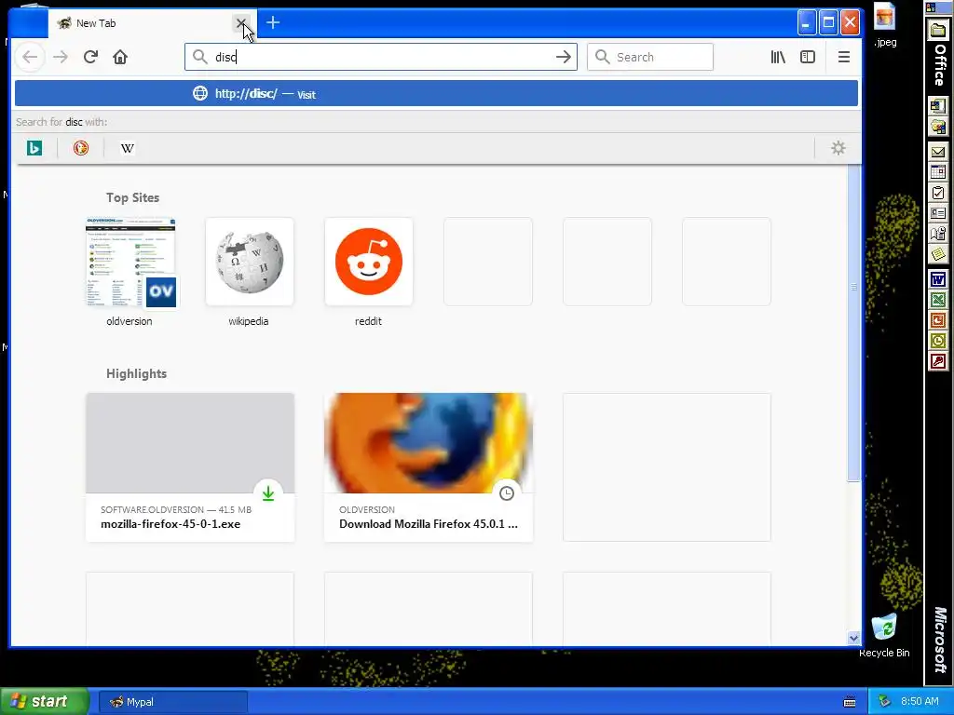Click Open Office Document on shortcut bar
954x715 pixels.
(x=938, y=127)
